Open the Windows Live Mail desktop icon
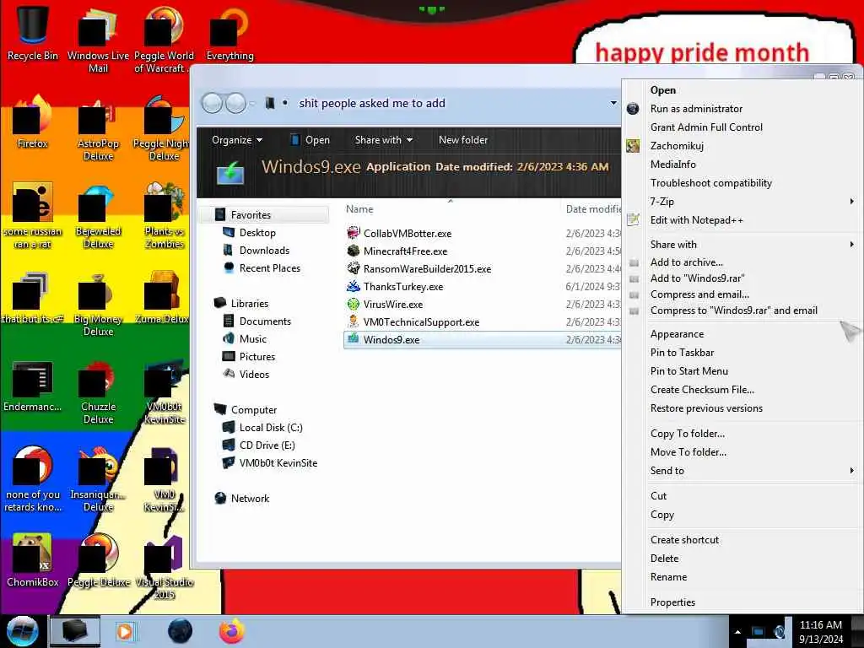This screenshot has height=648, width=864. 98,40
